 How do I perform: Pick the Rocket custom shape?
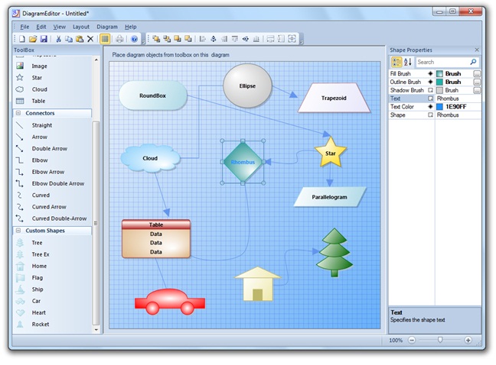pyautogui.click(x=40, y=324)
